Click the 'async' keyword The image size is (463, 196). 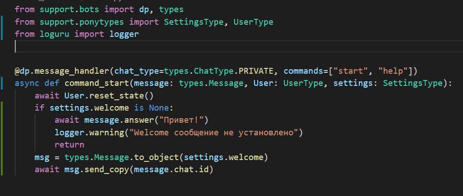pos(27,84)
